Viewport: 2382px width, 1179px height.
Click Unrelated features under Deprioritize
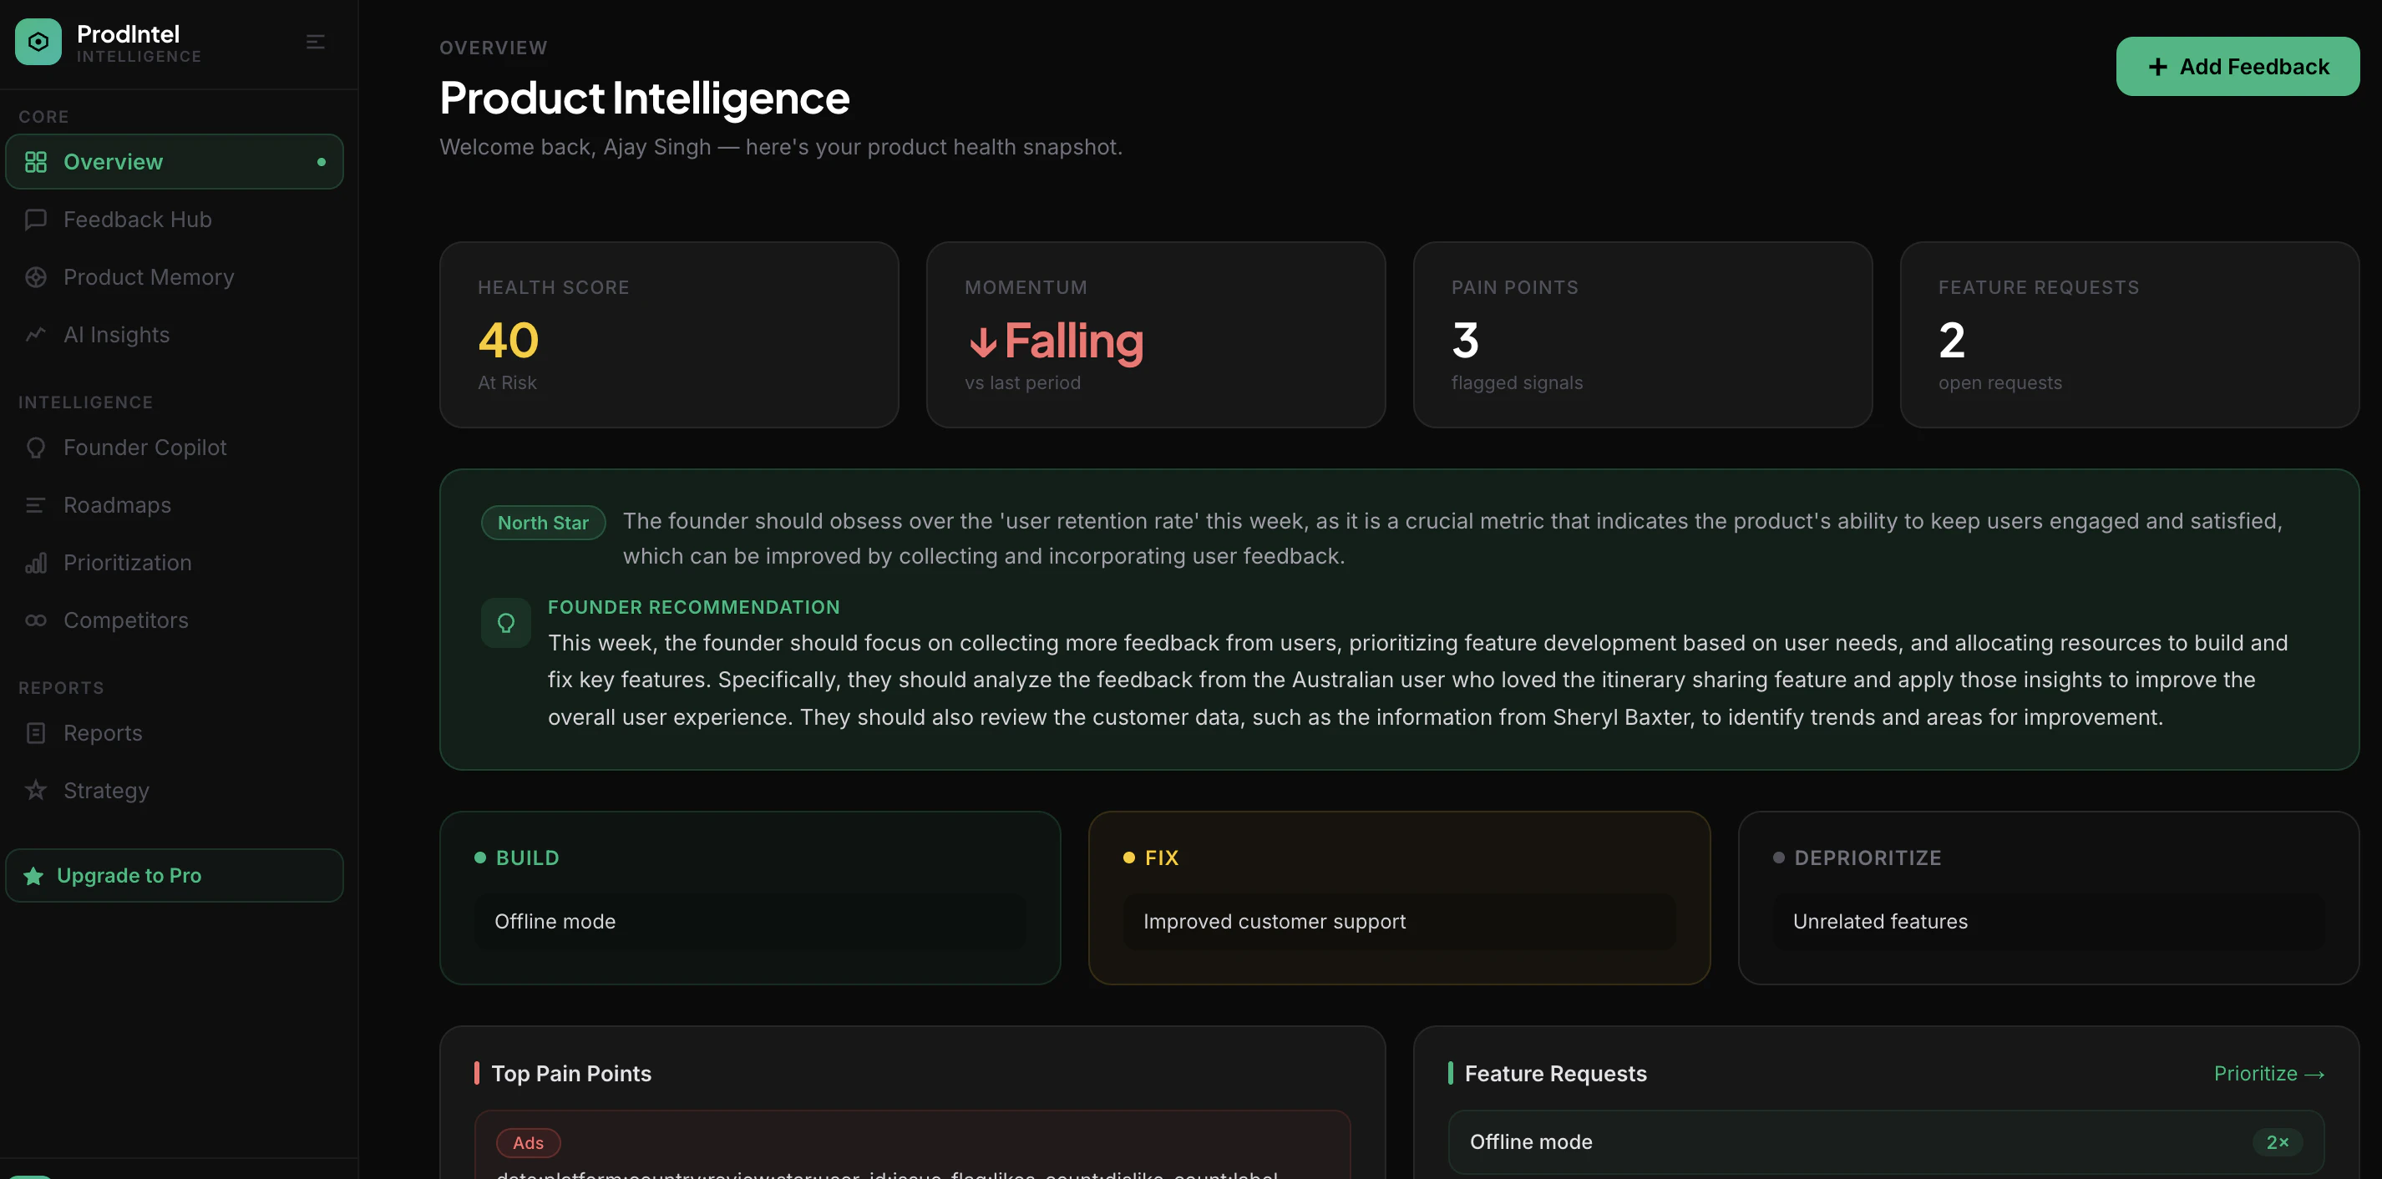click(2048, 922)
